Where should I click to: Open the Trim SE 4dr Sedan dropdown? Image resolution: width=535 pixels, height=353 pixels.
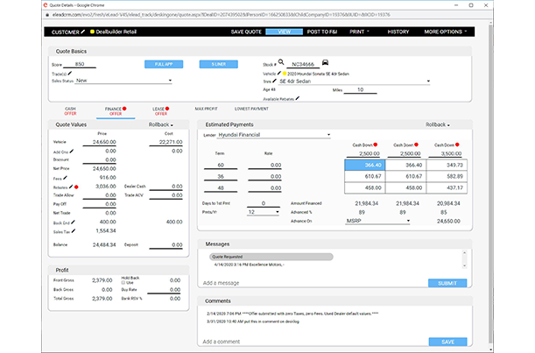pyautogui.click(x=354, y=81)
